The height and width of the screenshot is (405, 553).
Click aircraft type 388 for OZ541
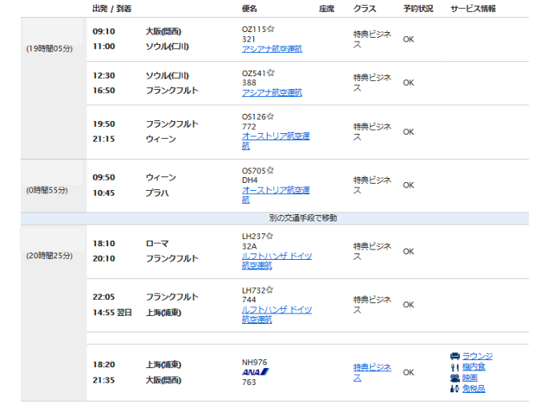(x=249, y=83)
